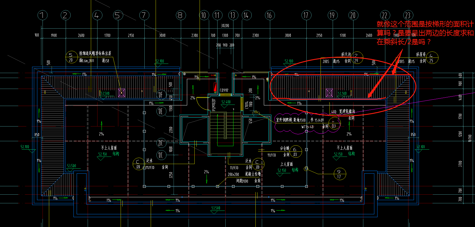The height and width of the screenshot is (227, 475).
Task: Click the D3 detail callout circle
Action: [x=334, y=123]
